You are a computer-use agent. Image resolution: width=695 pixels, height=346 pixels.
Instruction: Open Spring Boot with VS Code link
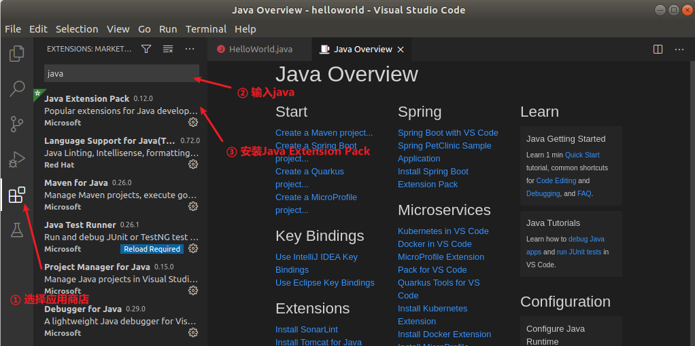(447, 133)
